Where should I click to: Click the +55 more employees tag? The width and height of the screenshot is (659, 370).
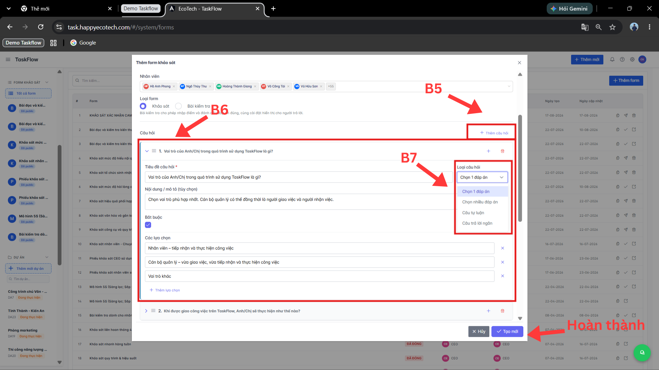tap(331, 86)
